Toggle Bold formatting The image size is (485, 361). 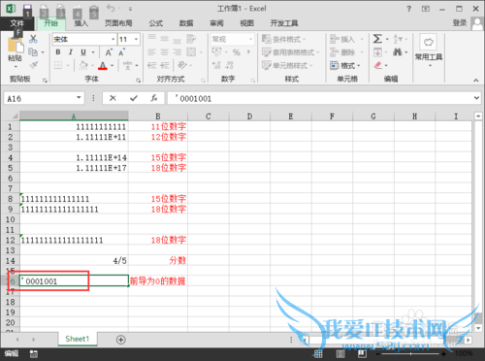[x=58, y=52]
